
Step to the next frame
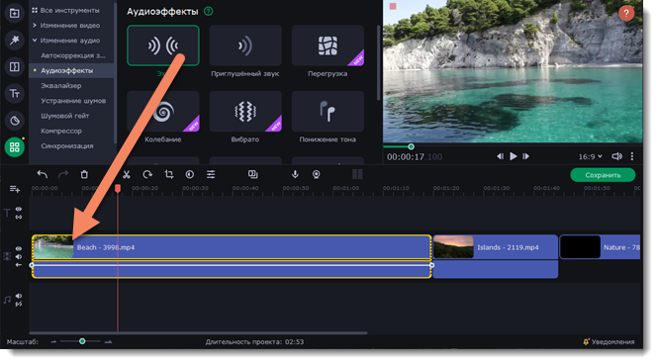coord(525,156)
